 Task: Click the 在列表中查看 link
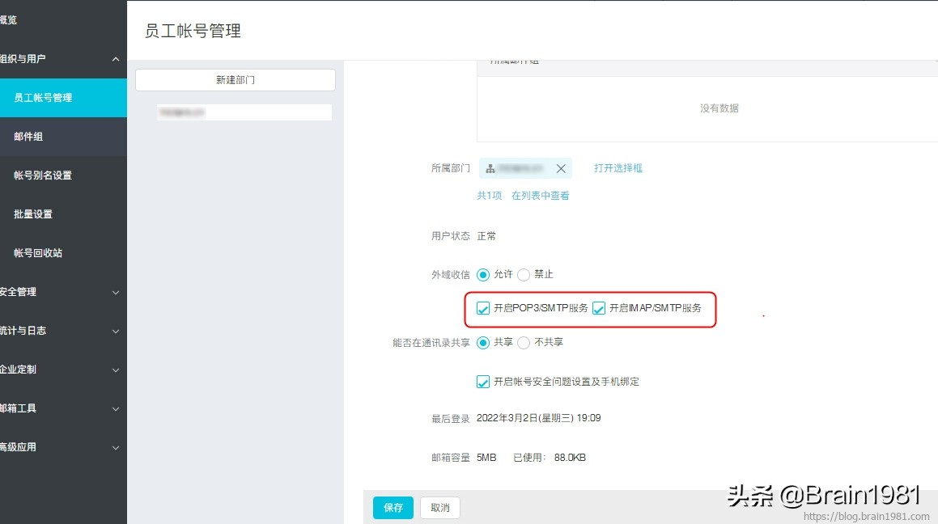click(x=542, y=195)
